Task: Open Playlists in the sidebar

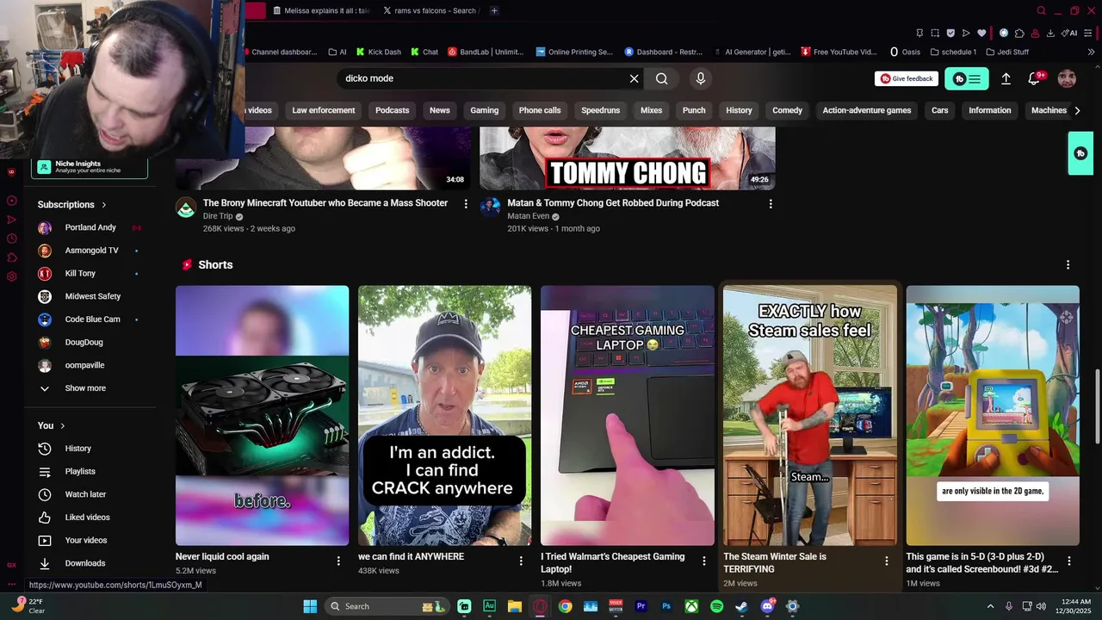Action: 80,472
